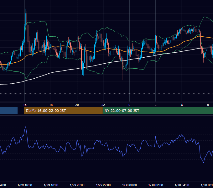
Task: Click the 1/29 16:00 label on indicator axis
Action: coord(25,185)
